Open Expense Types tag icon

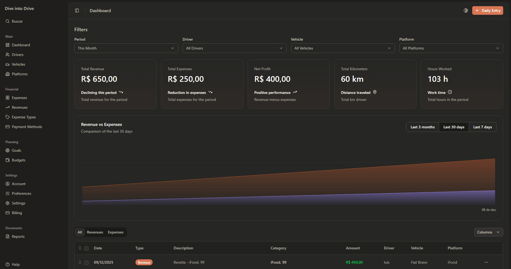8,117
